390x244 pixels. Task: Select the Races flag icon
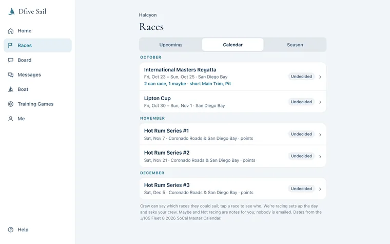(10, 46)
